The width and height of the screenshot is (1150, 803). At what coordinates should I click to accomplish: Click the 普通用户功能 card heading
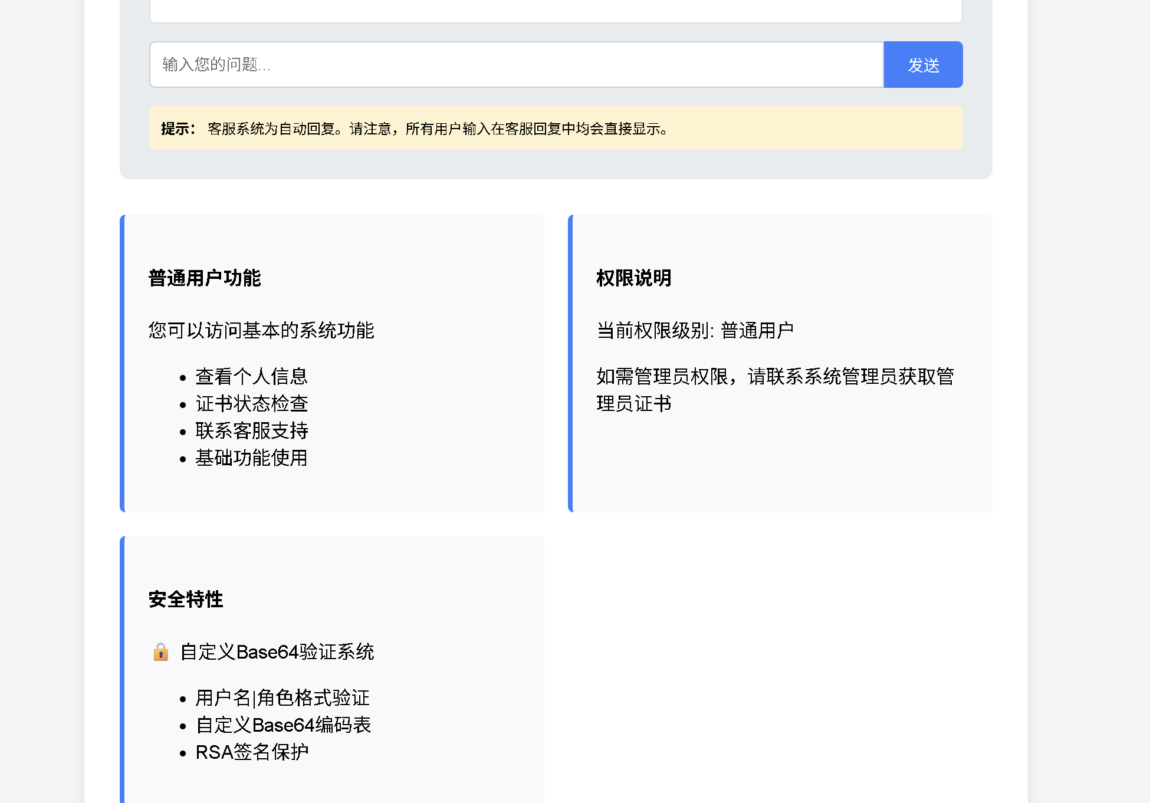(x=204, y=278)
